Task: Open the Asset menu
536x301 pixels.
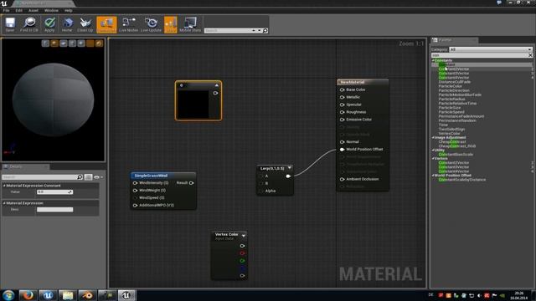Action: (33, 11)
